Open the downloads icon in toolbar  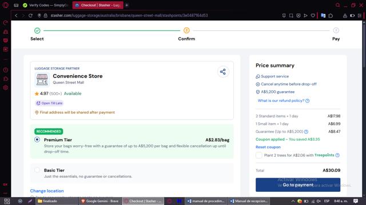click(345, 15)
